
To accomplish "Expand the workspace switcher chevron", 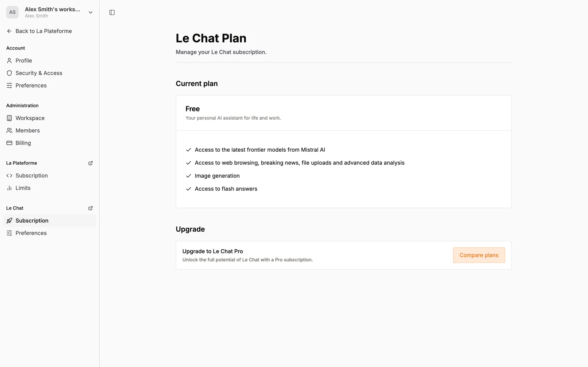I will pos(90,13).
